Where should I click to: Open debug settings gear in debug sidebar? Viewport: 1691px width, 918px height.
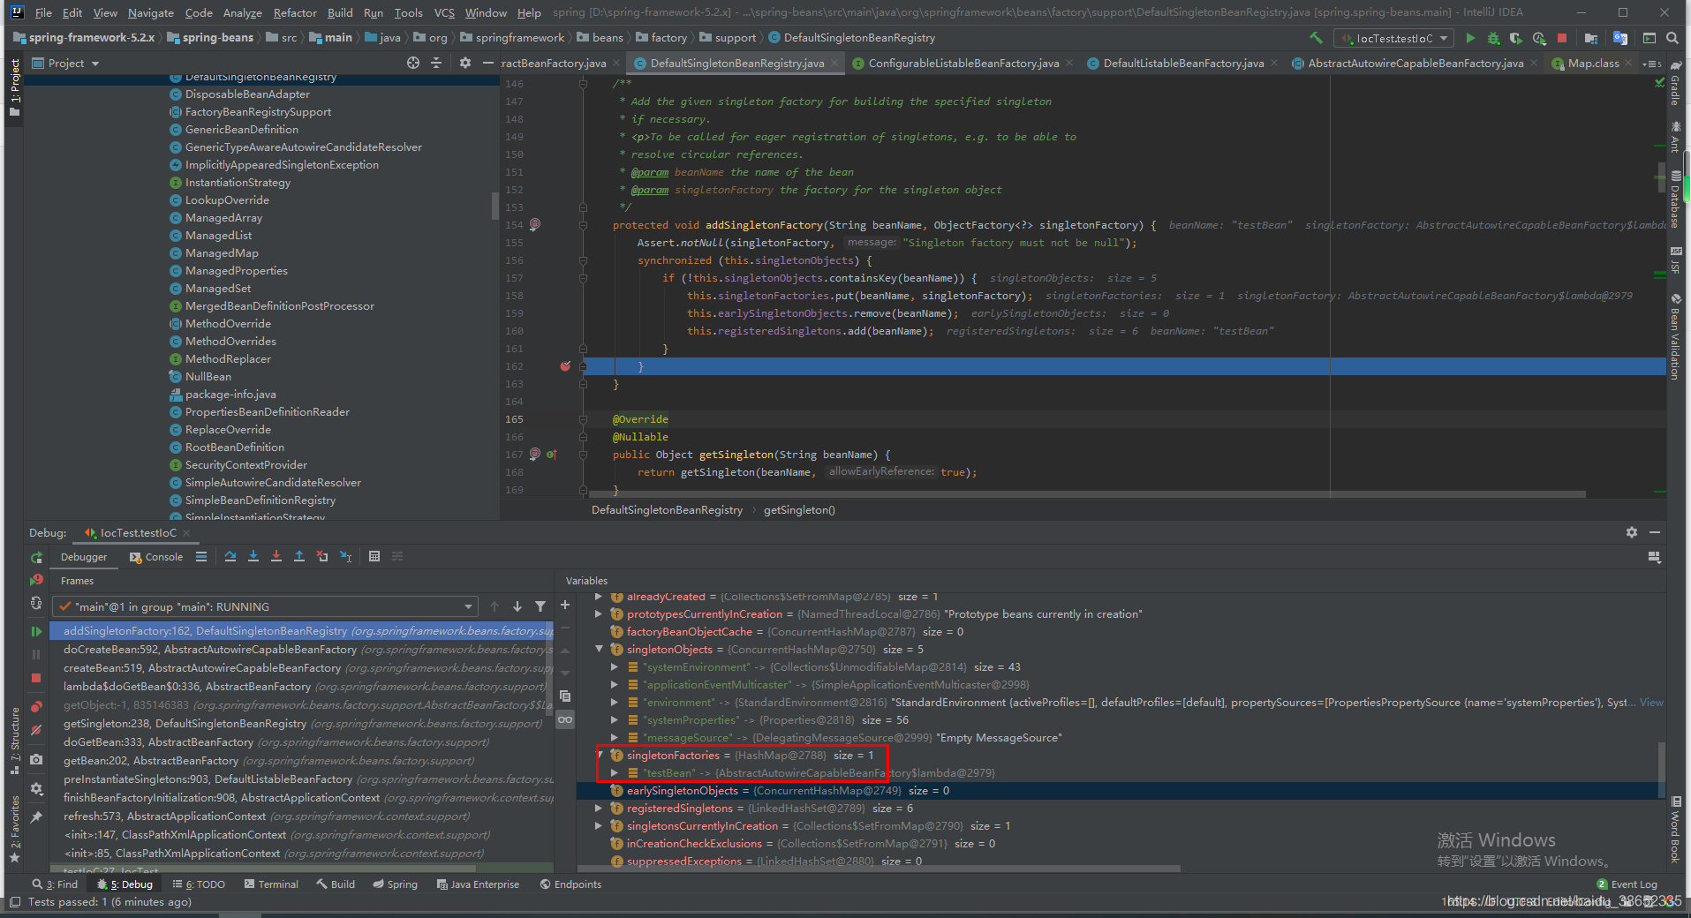tap(36, 788)
